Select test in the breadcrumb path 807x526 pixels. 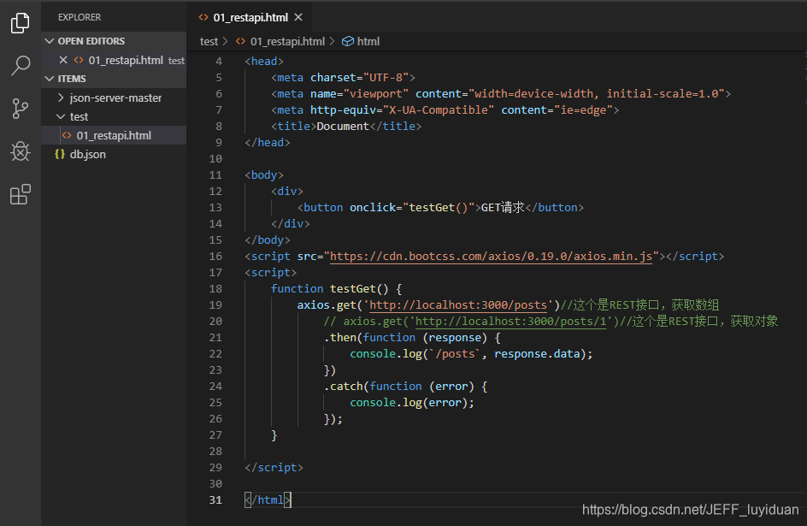[x=209, y=40]
